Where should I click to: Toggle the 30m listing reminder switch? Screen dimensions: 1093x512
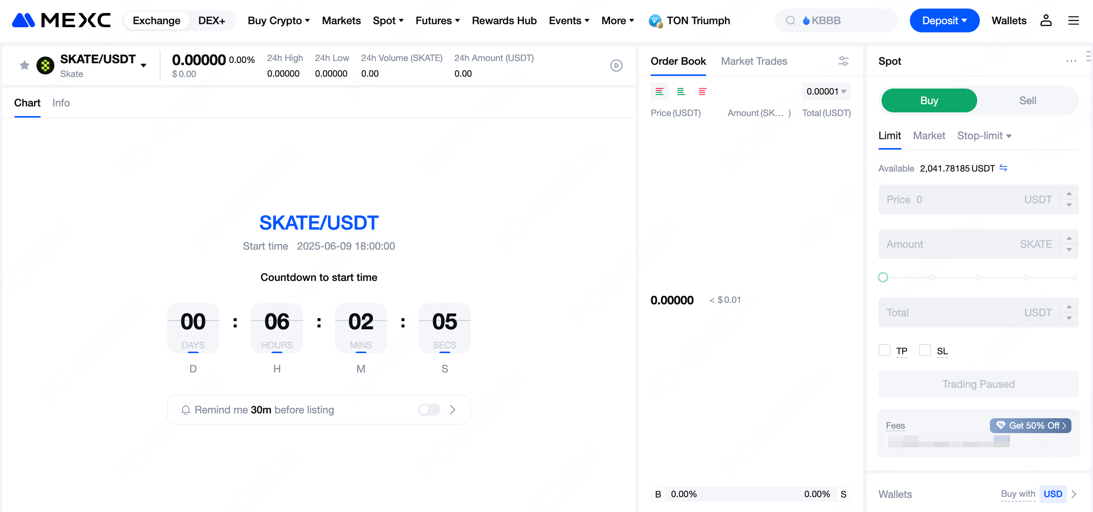(429, 409)
